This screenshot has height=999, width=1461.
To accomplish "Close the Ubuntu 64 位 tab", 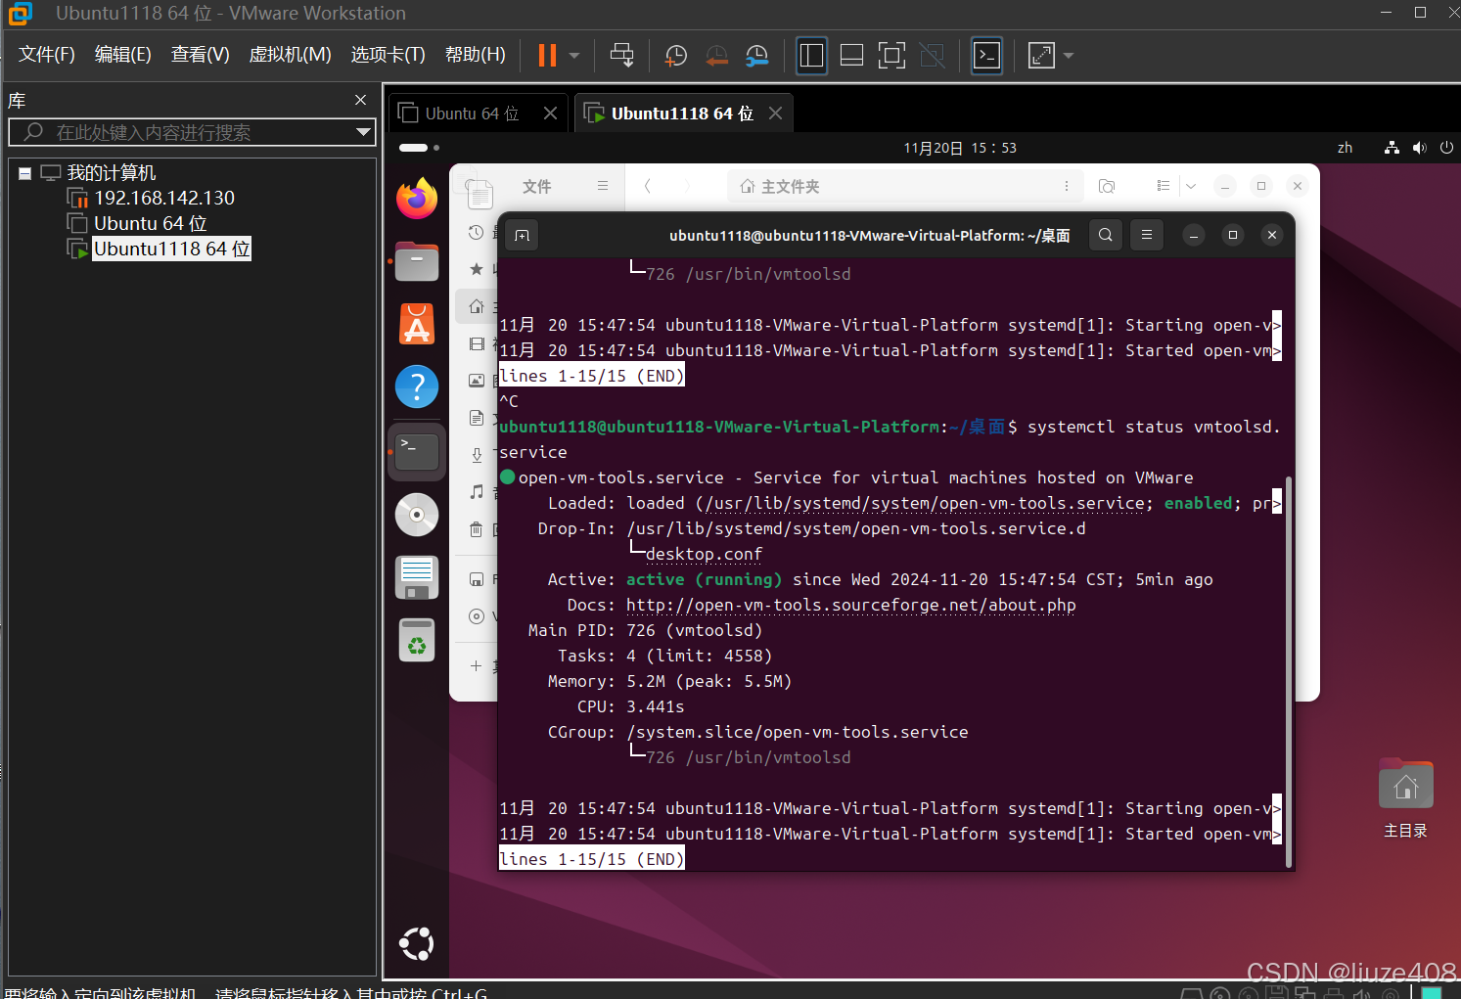I will click(x=551, y=114).
